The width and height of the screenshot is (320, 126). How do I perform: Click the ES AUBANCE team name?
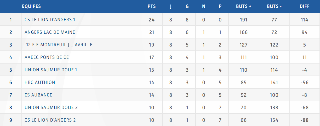point(38,95)
